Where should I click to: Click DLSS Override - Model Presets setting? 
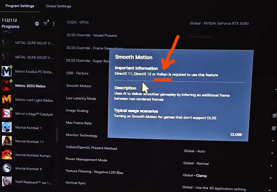click(92, 35)
